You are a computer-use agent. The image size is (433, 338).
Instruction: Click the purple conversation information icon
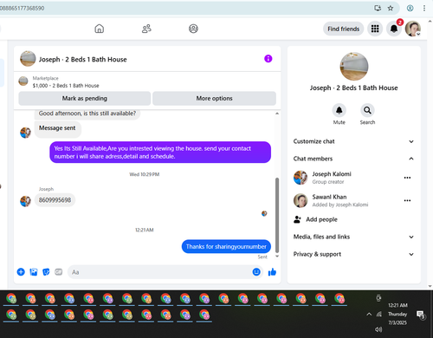(x=268, y=59)
